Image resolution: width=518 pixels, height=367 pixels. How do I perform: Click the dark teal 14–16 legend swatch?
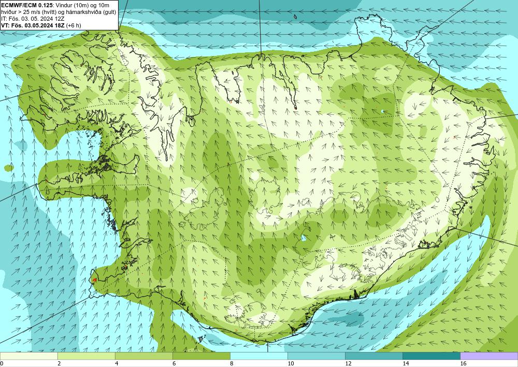coord(431,356)
